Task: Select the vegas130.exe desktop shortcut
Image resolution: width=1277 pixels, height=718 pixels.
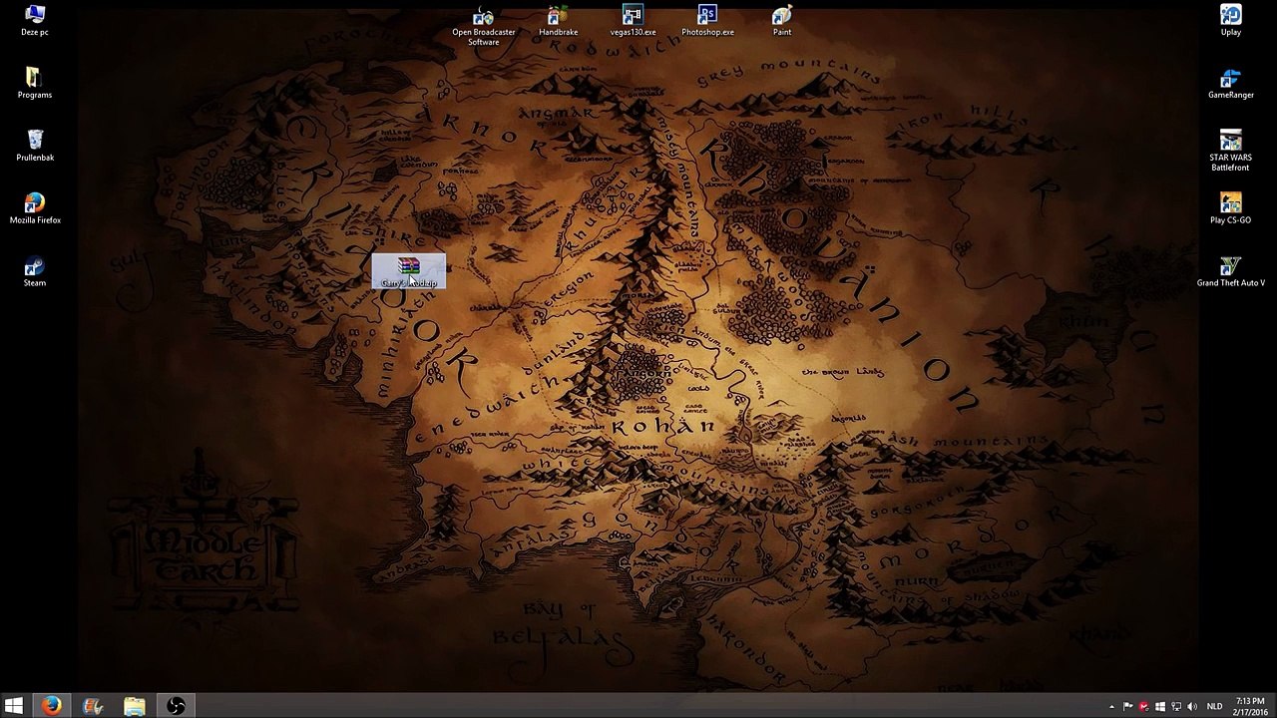Action: click(633, 21)
